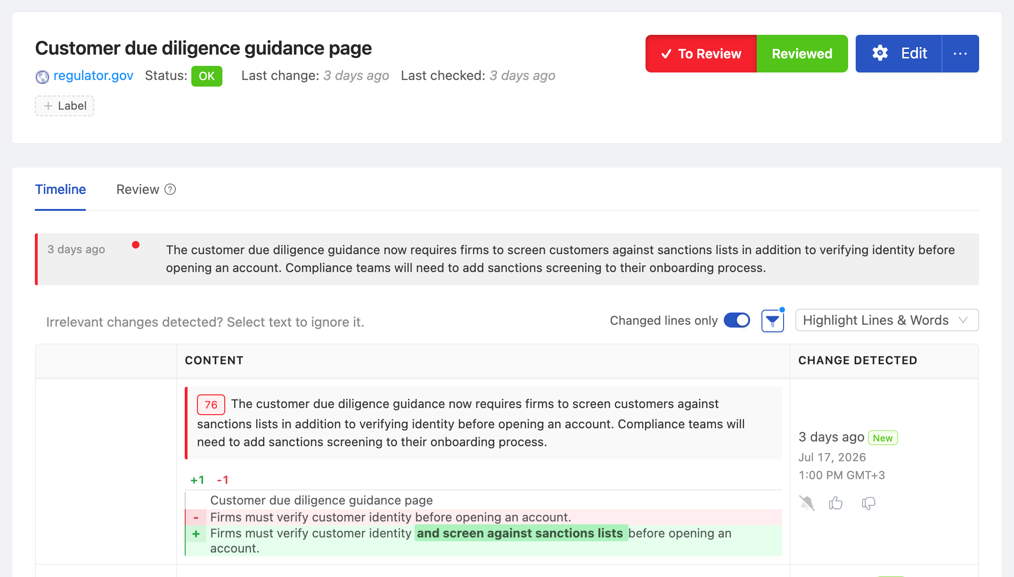Click the muted bell notification icon
Screen dimensions: 1014x577
(807, 503)
